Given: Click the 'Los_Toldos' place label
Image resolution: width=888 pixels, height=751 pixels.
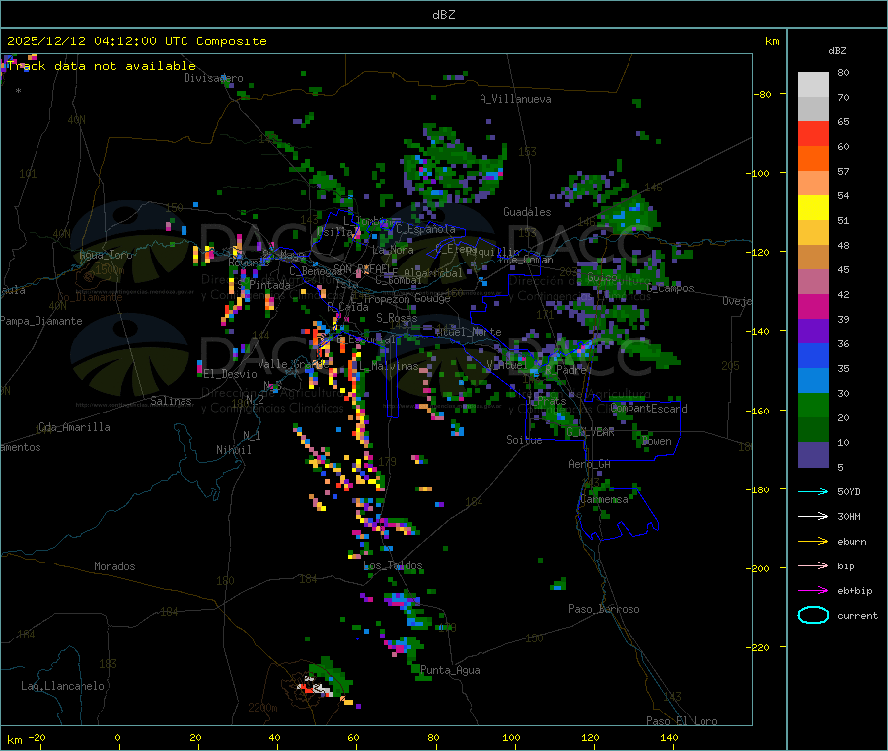Looking at the screenshot, I should click(x=393, y=565).
